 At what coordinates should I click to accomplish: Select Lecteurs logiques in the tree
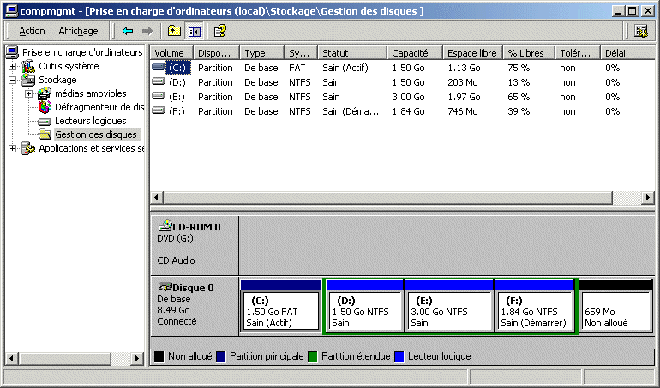point(90,121)
